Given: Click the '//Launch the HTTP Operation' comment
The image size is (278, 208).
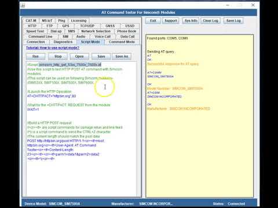Looking at the screenshot, I should [x=49, y=91].
